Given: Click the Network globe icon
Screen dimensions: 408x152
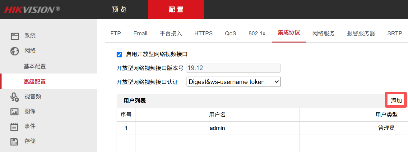Looking at the screenshot, I should pyautogui.click(x=15, y=51).
